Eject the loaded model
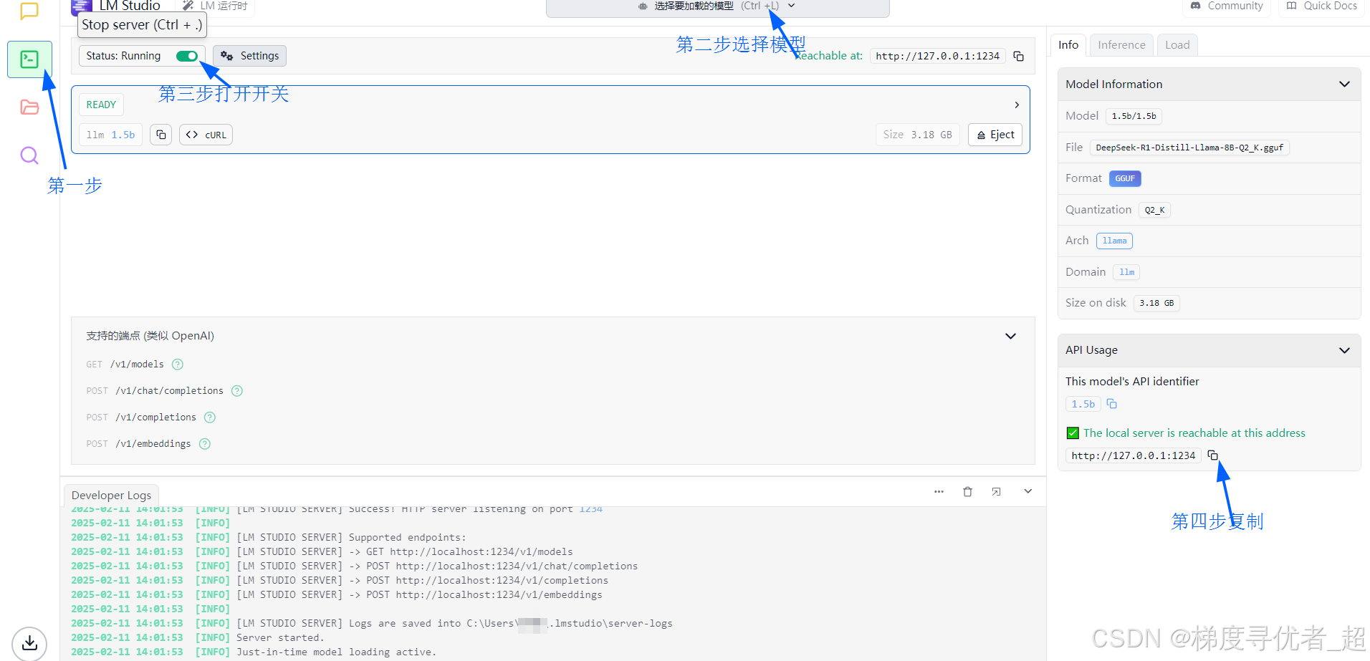This screenshot has width=1370, height=661. pos(995,135)
